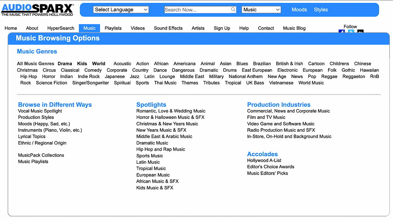This screenshot has height=221, width=393.
Task: Open Middle East & Arabic Music
Action: (164, 137)
